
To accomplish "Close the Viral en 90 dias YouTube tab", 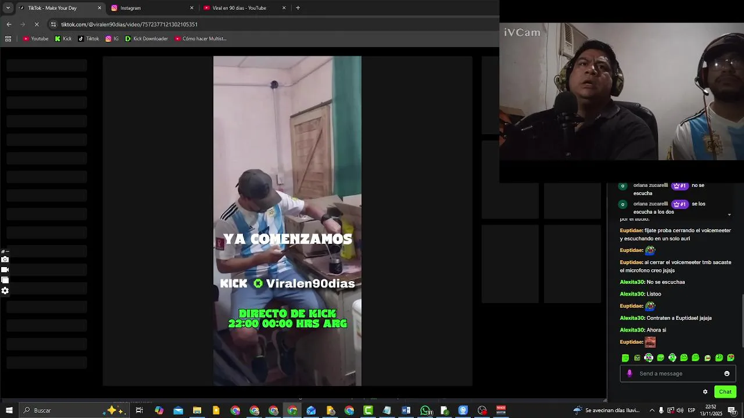I will coord(284,8).
